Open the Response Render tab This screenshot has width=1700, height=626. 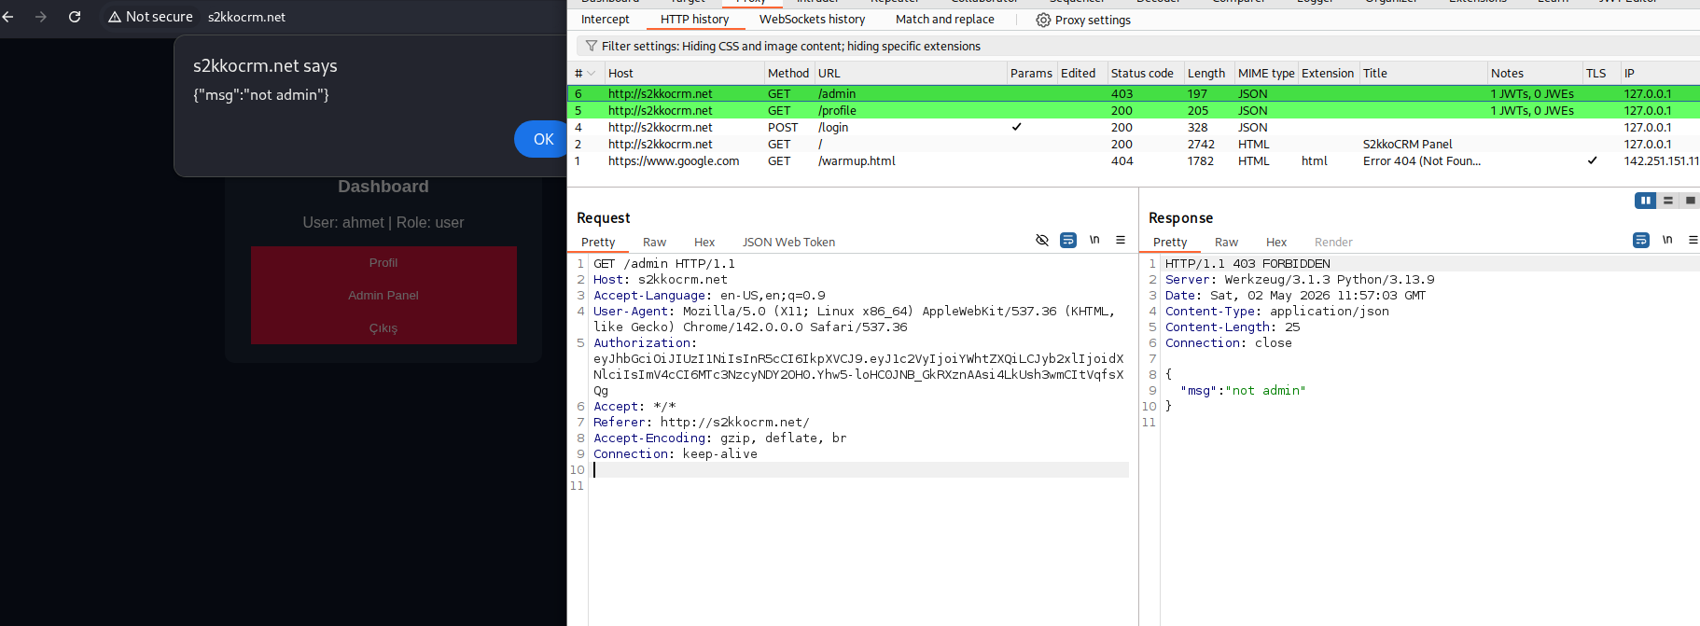(1333, 242)
